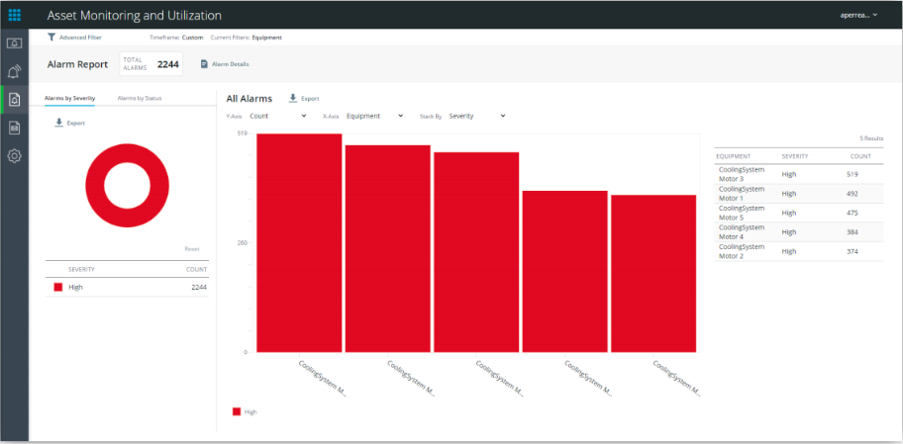
Task: Click the Alarm Details document icon
Action: click(204, 64)
